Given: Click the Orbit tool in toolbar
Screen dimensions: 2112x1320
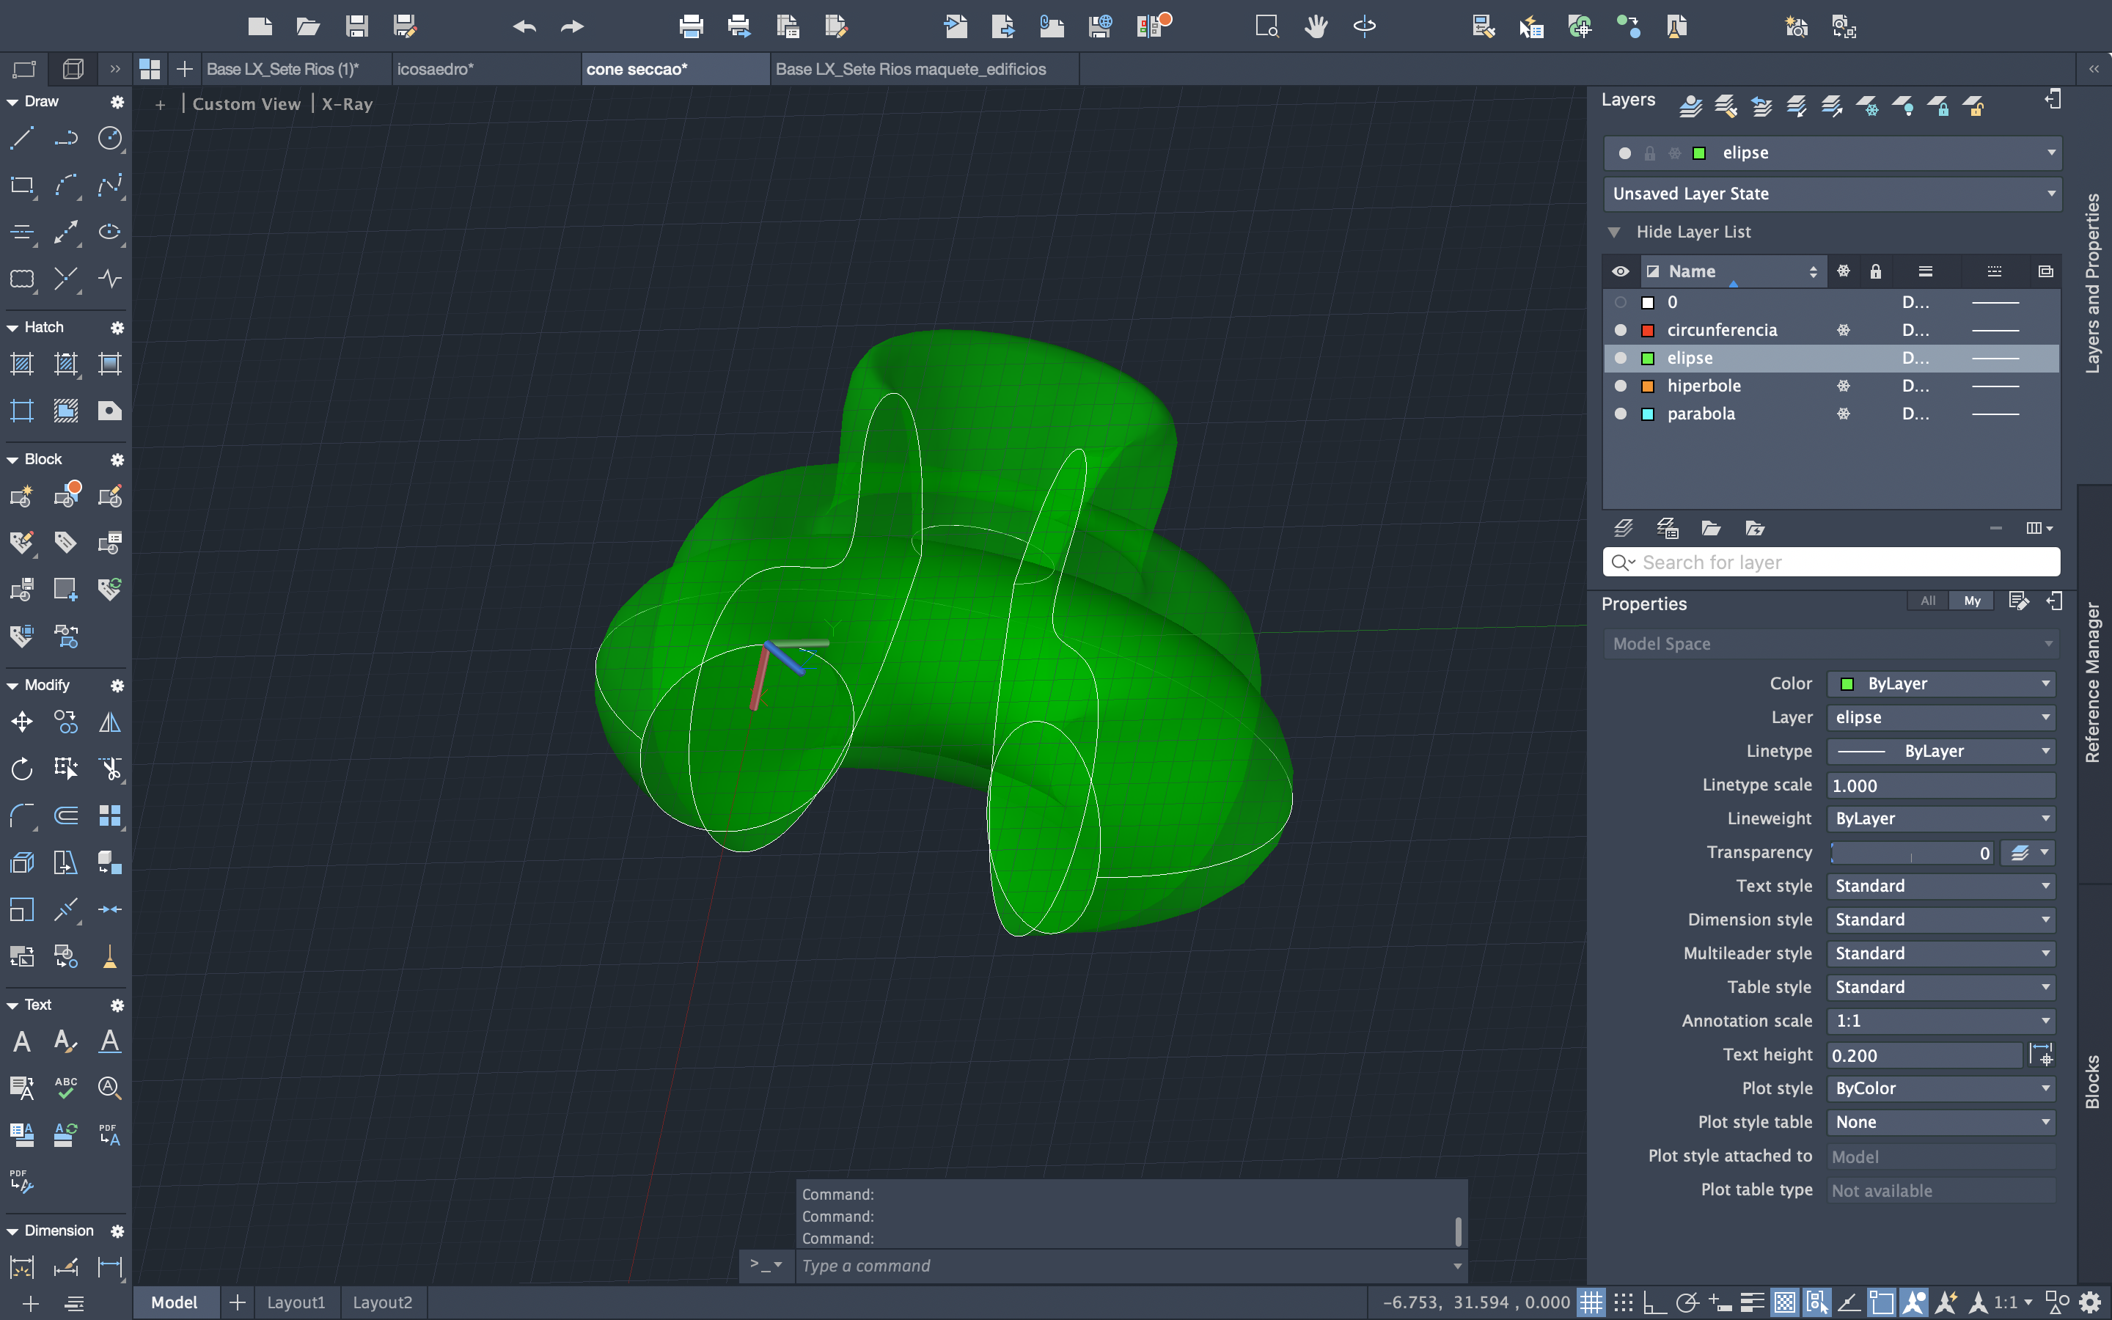Looking at the screenshot, I should click(1364, 26).
